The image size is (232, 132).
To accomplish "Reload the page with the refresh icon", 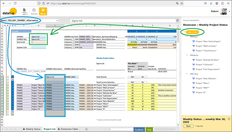I will pos(15,3).
